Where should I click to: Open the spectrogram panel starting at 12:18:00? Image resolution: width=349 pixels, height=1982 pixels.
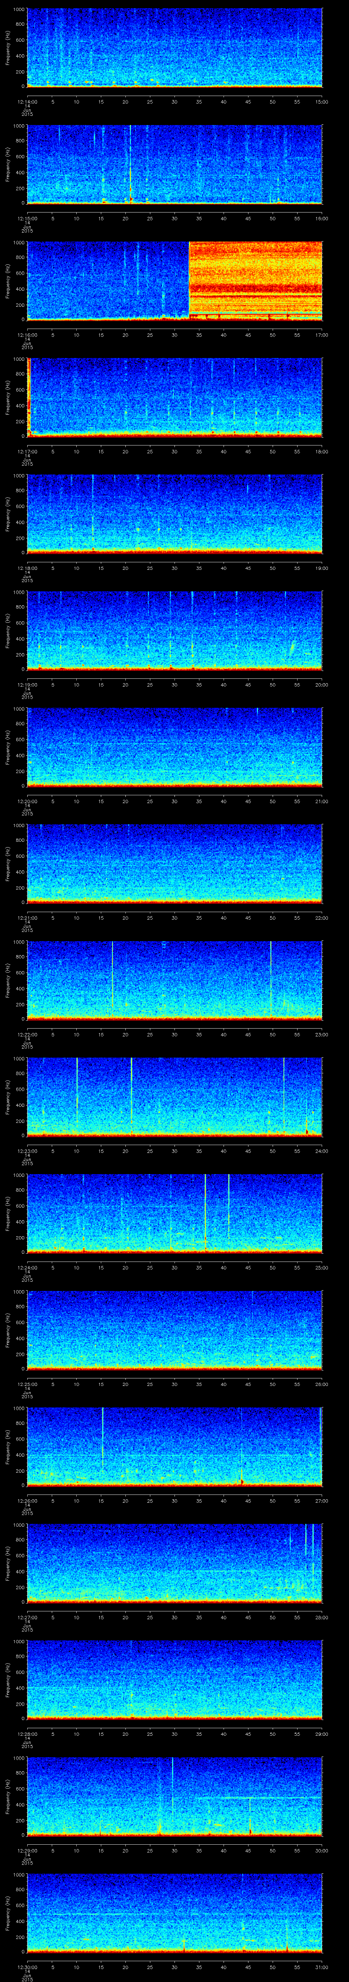point(175,514)
